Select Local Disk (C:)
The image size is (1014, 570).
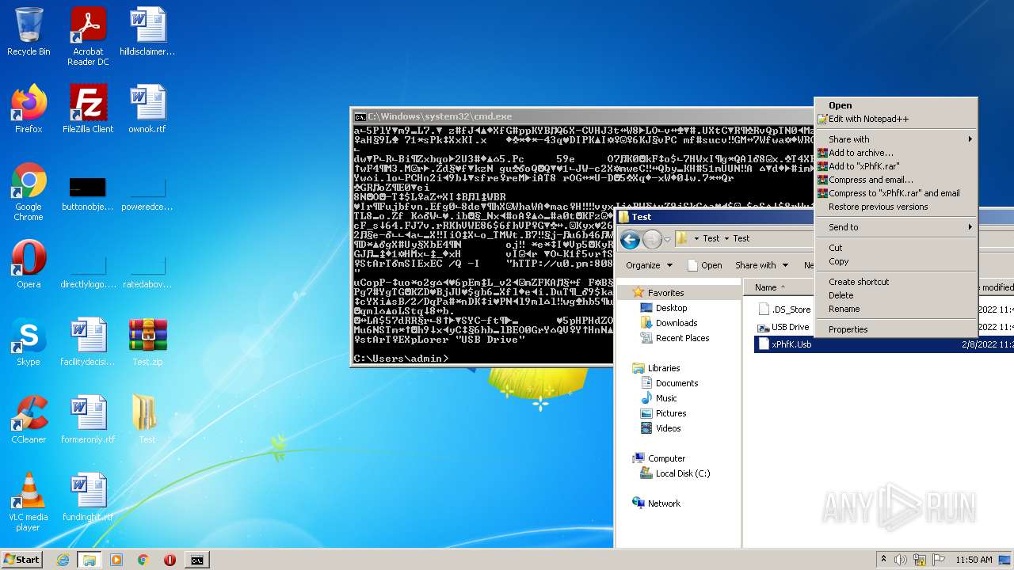(682, 473)
